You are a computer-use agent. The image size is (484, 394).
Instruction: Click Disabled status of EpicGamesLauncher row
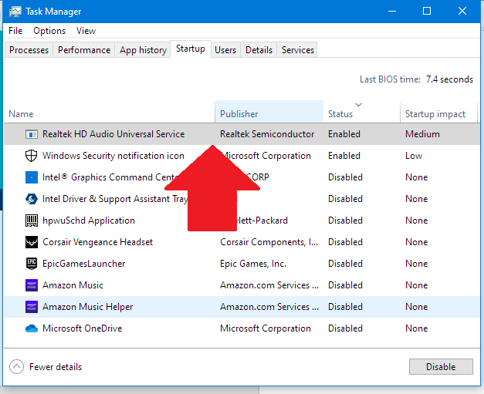click(345, 264)
